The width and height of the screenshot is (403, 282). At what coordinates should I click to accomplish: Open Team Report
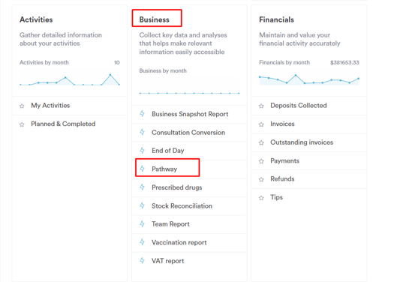point(170,224)
